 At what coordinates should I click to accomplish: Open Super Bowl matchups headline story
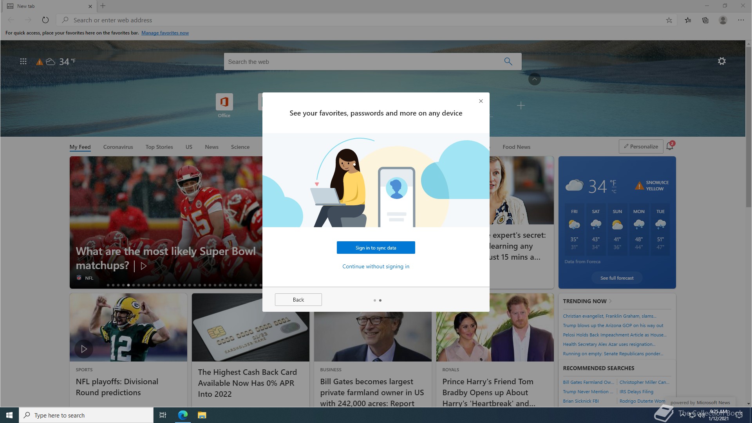click(165, 258)
